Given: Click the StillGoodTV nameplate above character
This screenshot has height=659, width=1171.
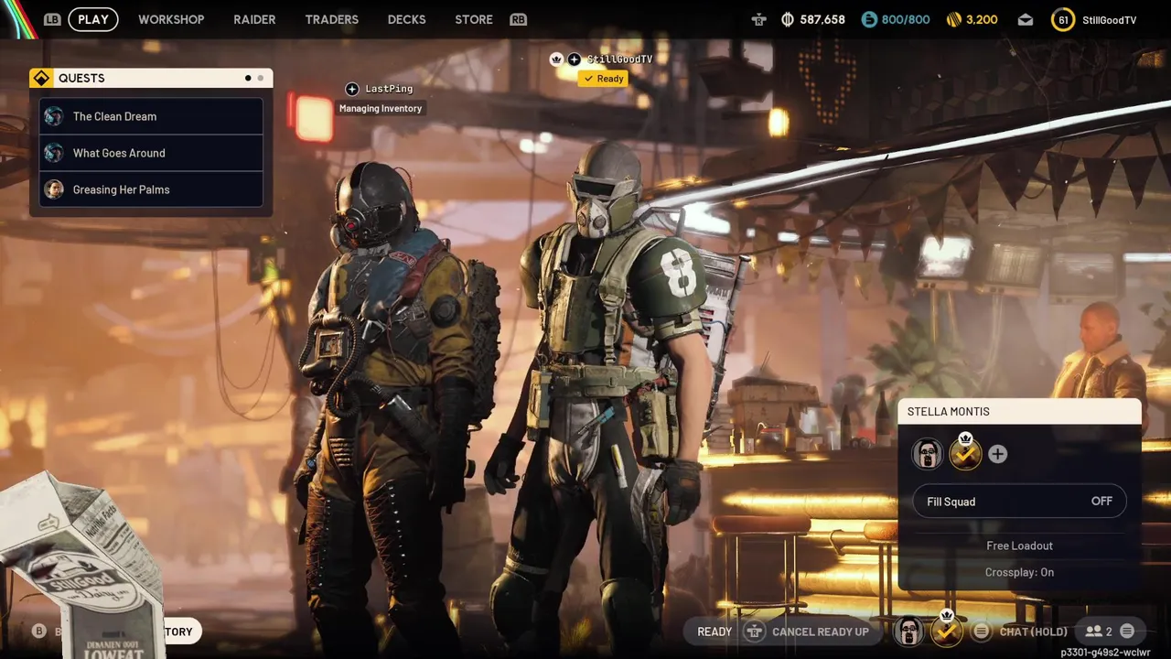Looking at the screenshot, I should pos(619,59).
